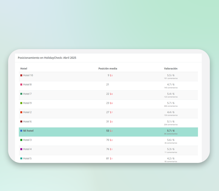The height and width of the screenshot is (191, 219).
Task: Click the 5.1 / 6 rating
Action: tap(171, 121)
